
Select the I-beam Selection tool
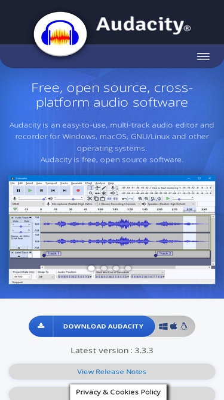pyautogui.click(x=91, y=188)
